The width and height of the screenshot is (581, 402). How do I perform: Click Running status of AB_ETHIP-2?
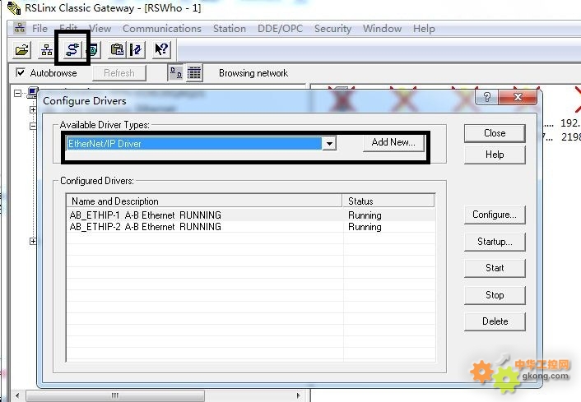[x=365, y=227]
